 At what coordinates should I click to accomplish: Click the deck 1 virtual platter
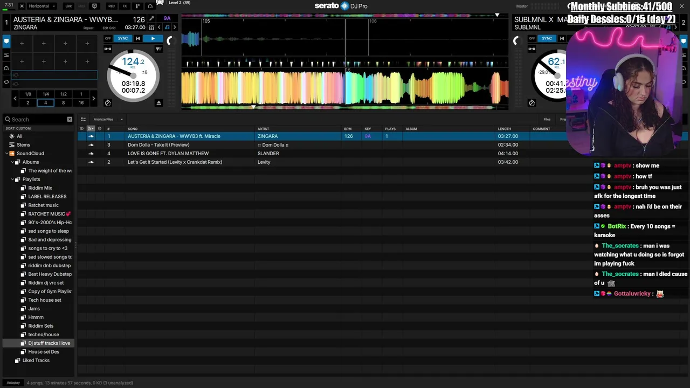point(133,76)
